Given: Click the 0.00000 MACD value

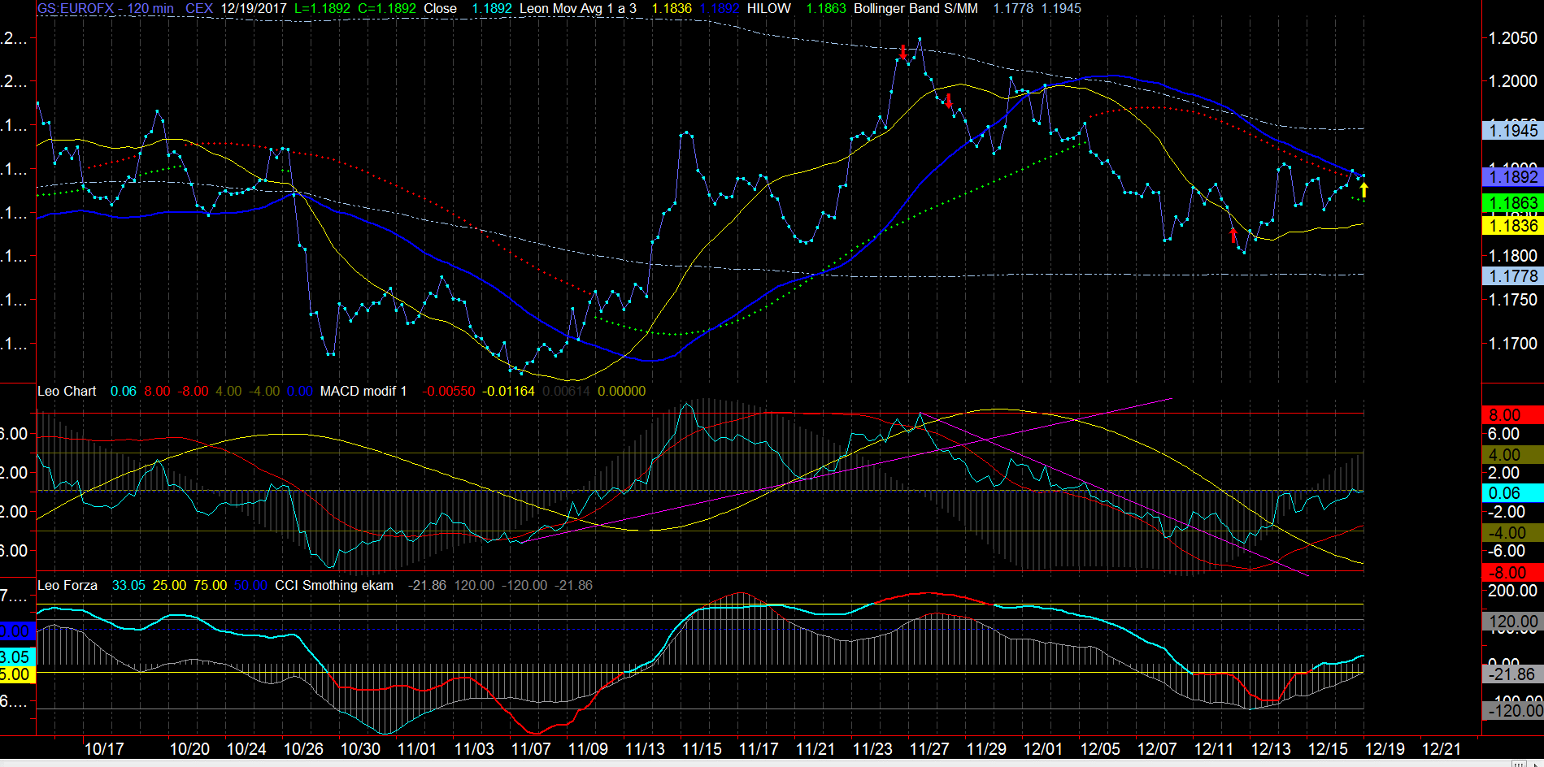Looking at the screenshot, I should tap(622, 391).
